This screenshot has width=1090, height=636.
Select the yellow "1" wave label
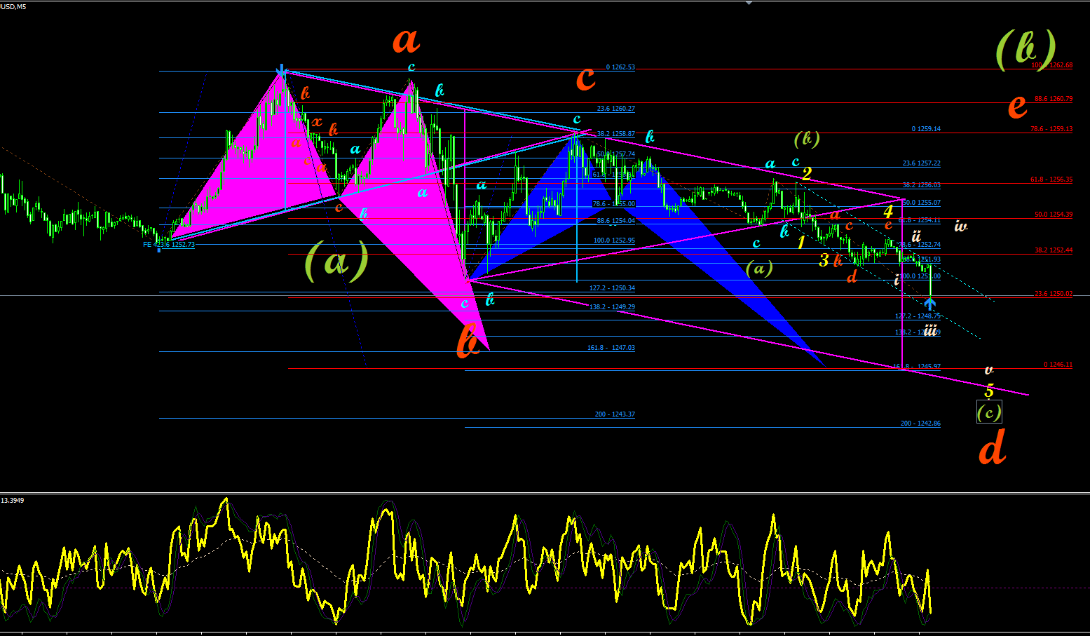pyautogui.click(x=801, y=243)
